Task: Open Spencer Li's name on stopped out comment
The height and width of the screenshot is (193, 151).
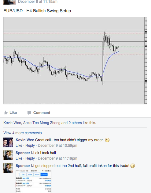Action: [25, 166]
